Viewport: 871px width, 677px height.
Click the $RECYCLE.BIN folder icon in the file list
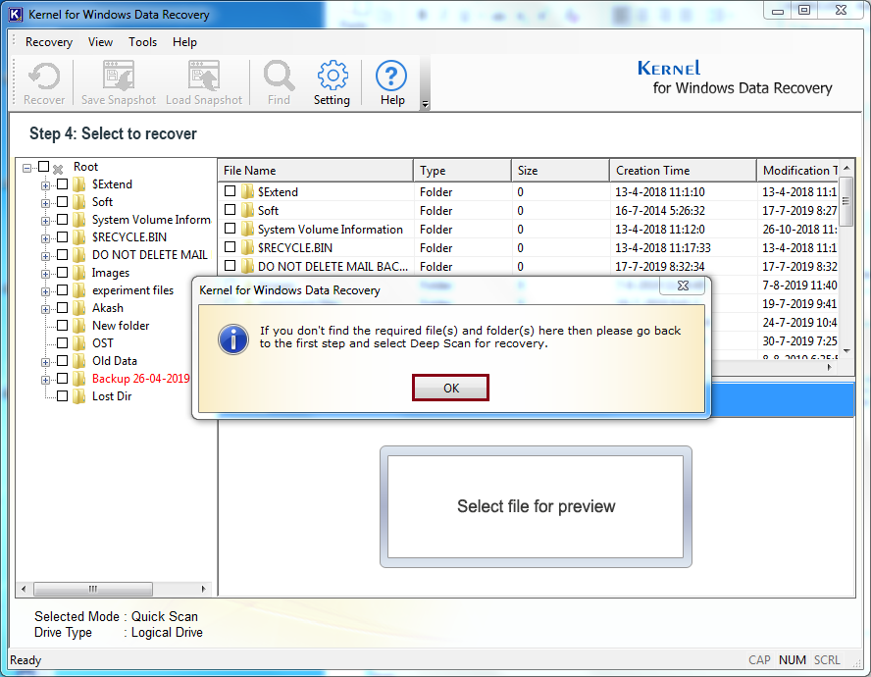click(248, 247)
